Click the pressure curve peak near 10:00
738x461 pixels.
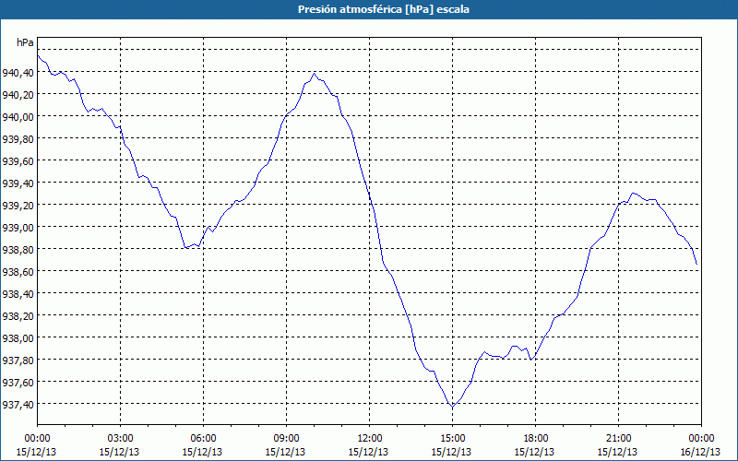pos(315,74)
